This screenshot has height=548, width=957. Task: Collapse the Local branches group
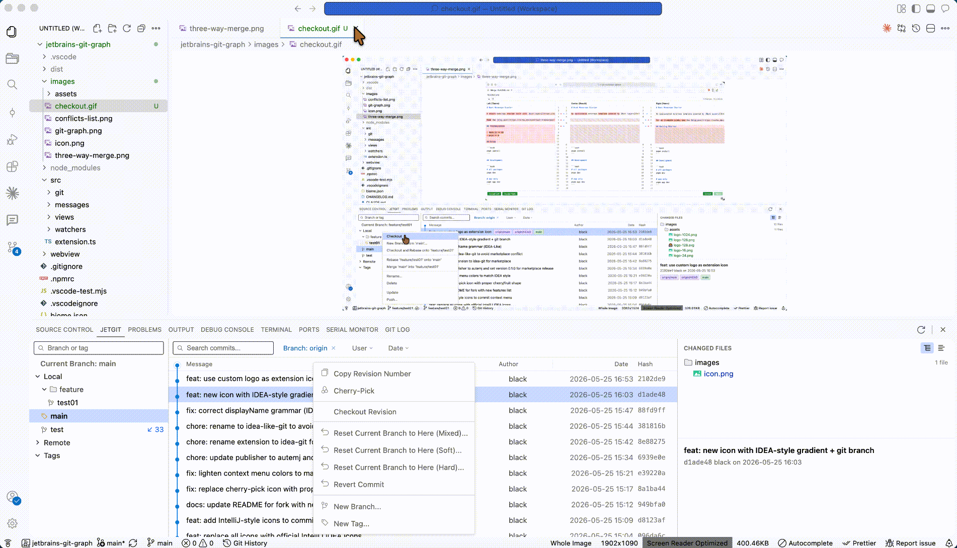(x=38, y=377)
